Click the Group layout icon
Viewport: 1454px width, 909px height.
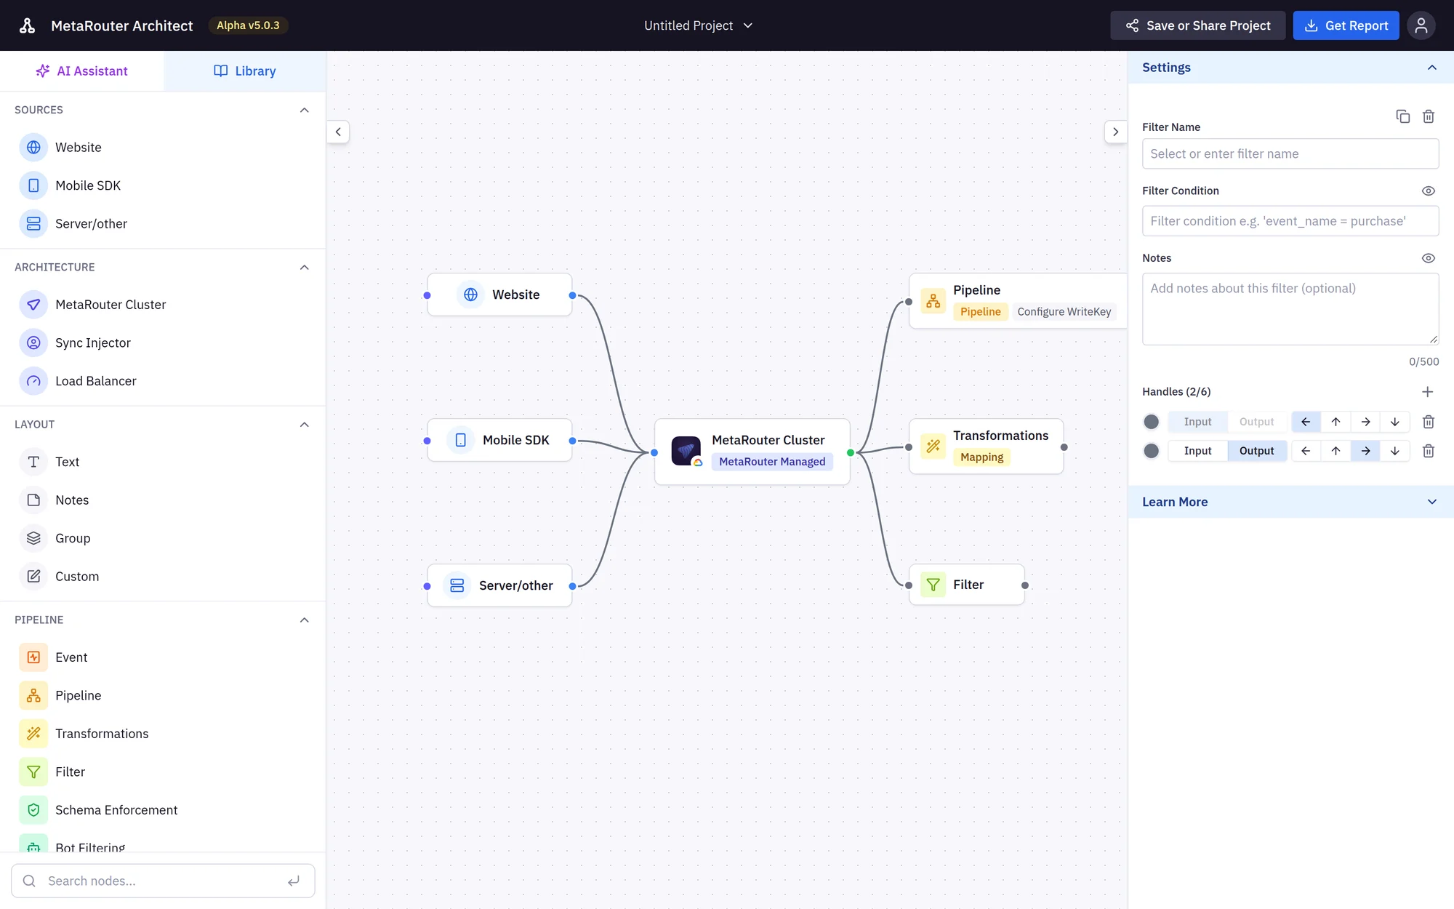click(33, 538)
